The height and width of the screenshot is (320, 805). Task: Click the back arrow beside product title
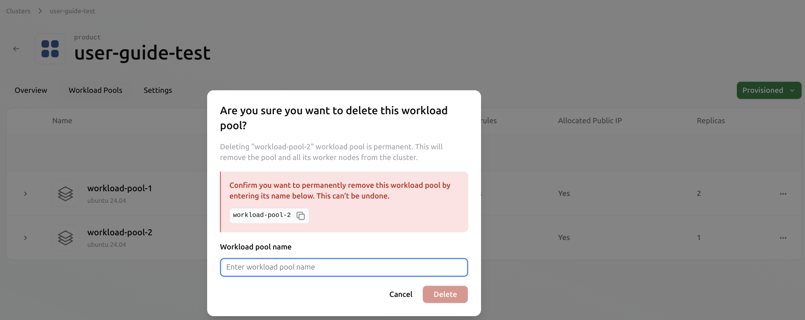tap(16, 48)
